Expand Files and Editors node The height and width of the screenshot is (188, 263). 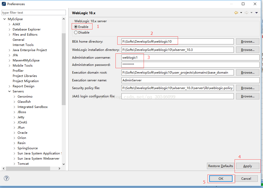point(9,35)
